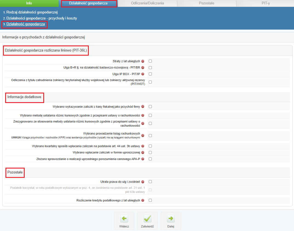
Task: Open help icon for Ulga B+R PIT/BR
Action: (x=143, y=68)
